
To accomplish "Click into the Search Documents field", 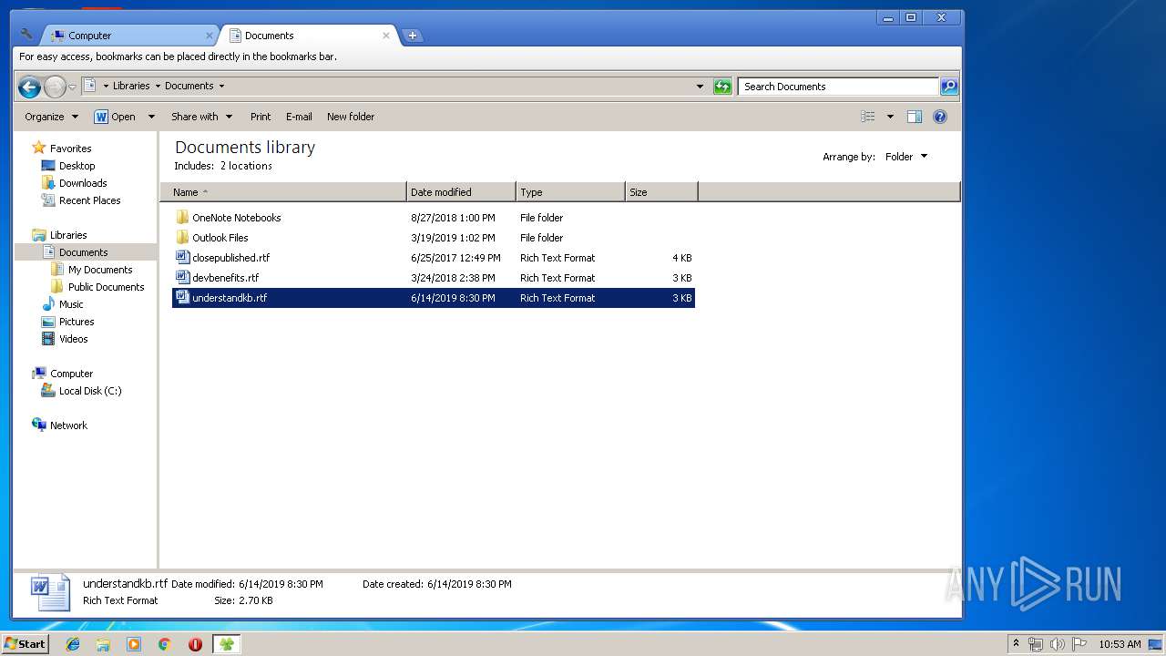I will tap(838, 87).
